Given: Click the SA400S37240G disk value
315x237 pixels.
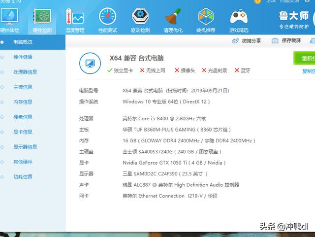Looking at the screenshot, I should pos(172,152).
